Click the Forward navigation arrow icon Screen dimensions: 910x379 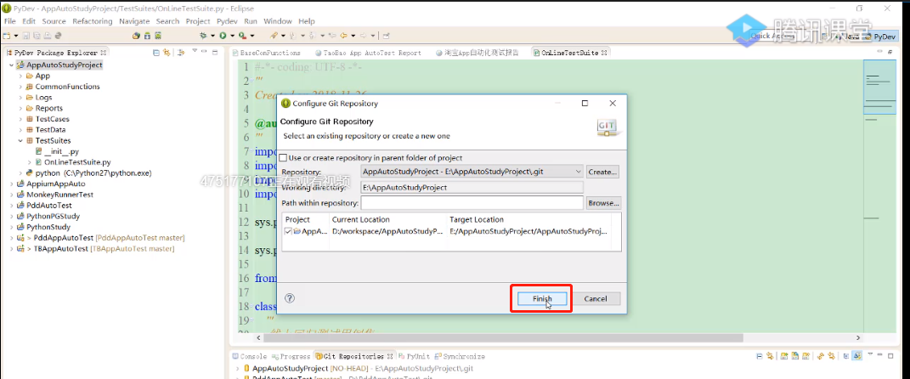pyautogui.click(x=363, y=36)
